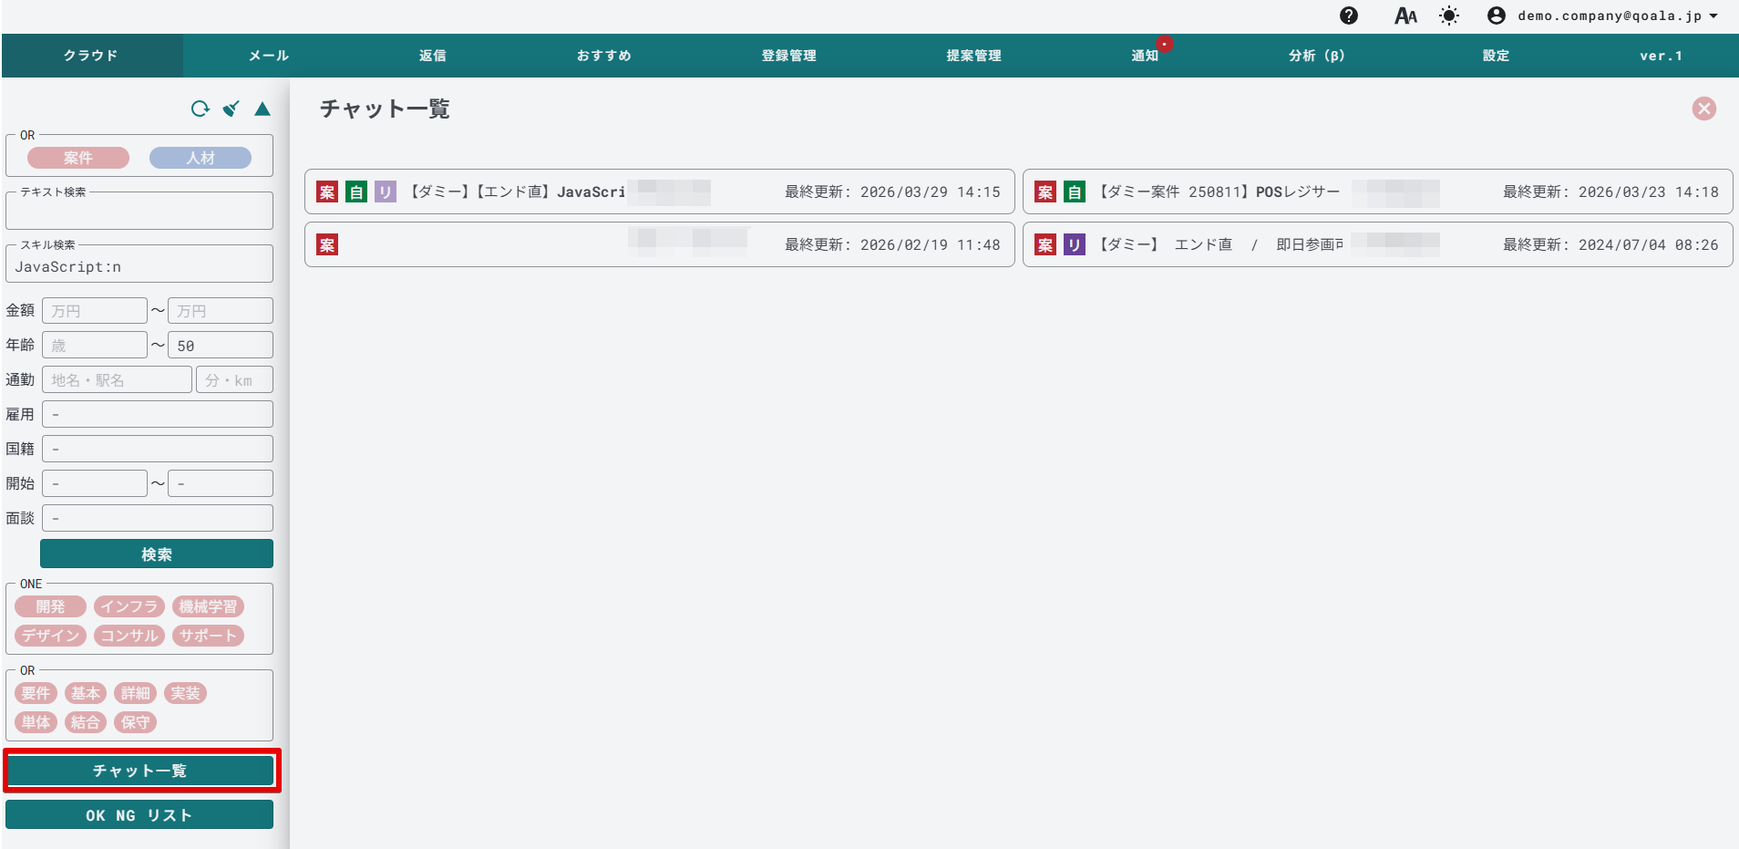Open the 国籍 dropdown
This screenshot has width=1739, height=849.
tap(157, 449)
